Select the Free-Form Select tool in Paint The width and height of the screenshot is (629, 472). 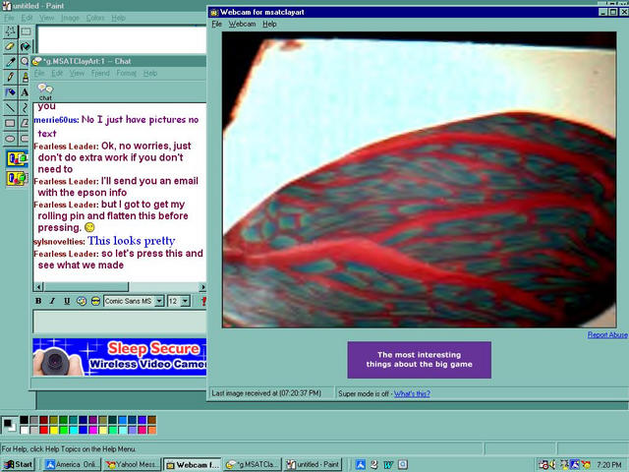point(11,31)
